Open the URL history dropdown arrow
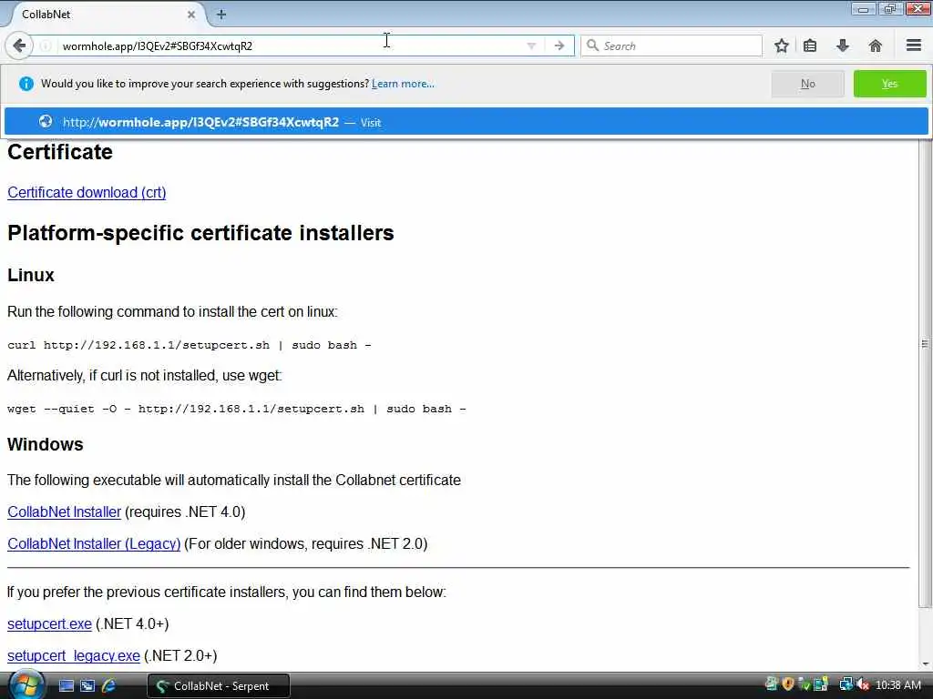Viewport: 933px width, 699px height. point(531,46)
